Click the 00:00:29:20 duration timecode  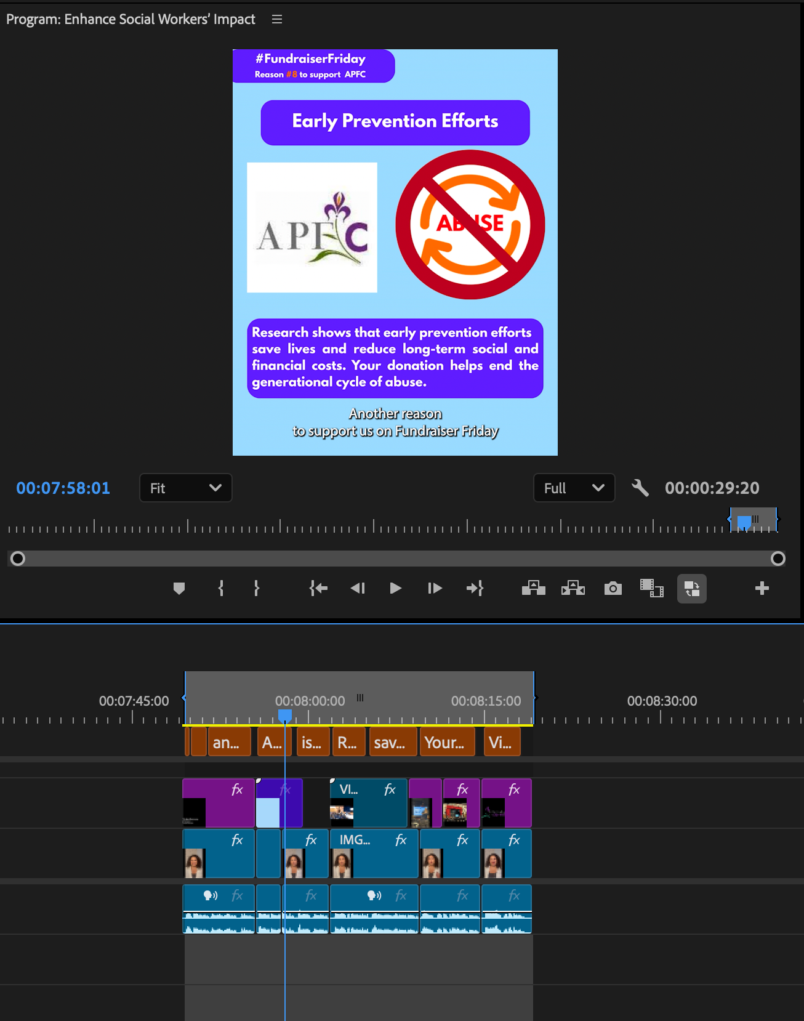[x=712, y=488]
